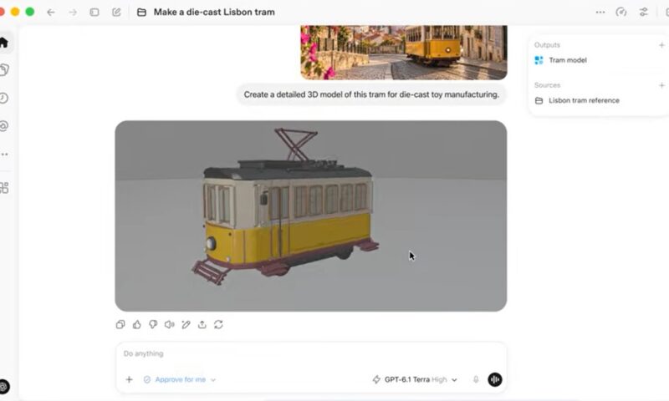
Task: Add a new output with Outputs plus
Action: coord(661,45)
